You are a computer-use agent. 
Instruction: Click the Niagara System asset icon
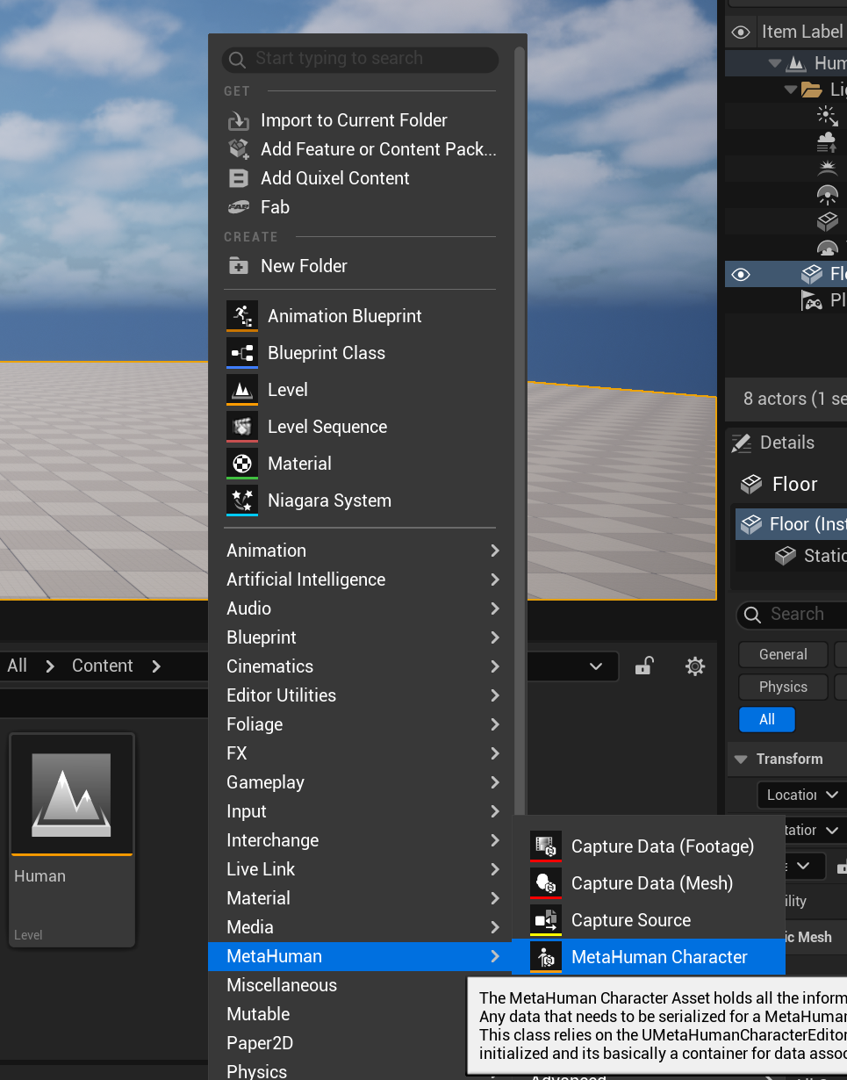point(242,500)
